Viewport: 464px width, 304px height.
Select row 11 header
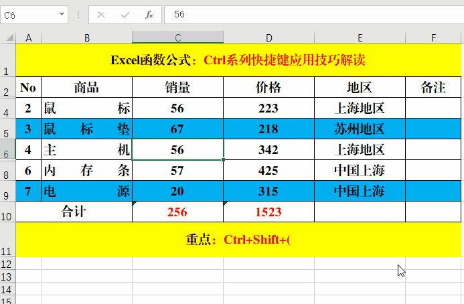coord(7,240)
